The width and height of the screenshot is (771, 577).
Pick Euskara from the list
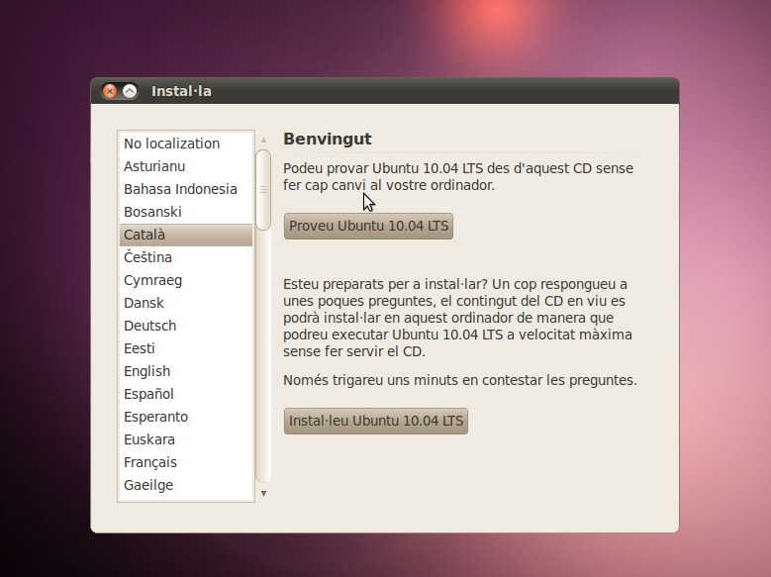tap(186, 439)
